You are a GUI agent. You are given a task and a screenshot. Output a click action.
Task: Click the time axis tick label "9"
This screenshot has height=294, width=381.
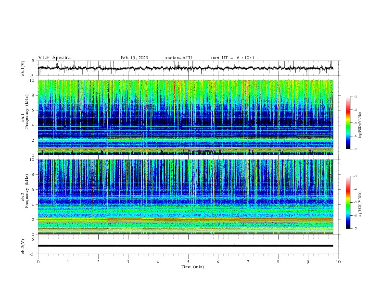coord(308,262)
